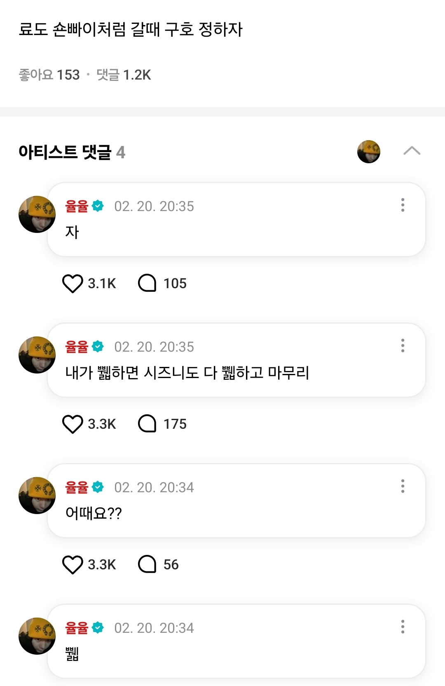This screenshot has height=686, width=445.
Task: Open more options on the "뷉" comment
Action: 403,627
